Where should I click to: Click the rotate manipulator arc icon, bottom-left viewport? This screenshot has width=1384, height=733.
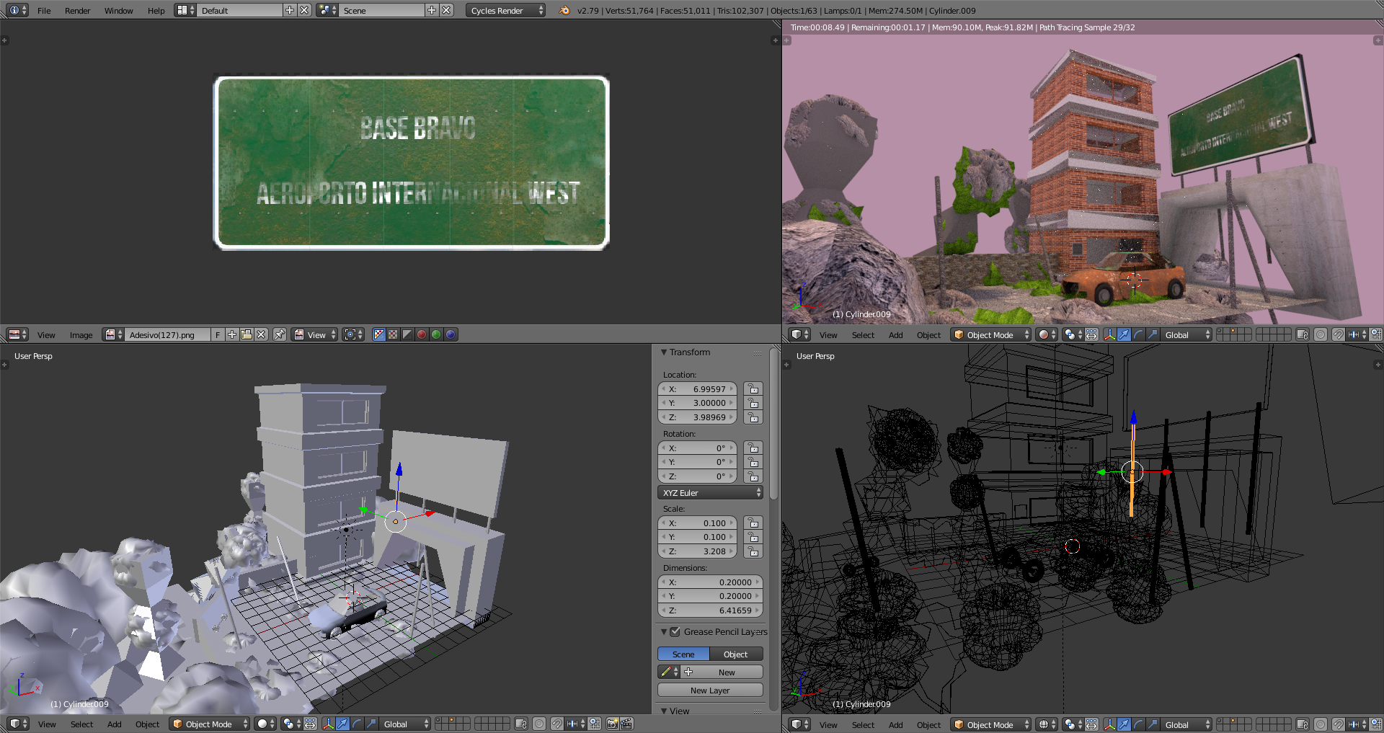pyautogui.click(x=357, y=724)
